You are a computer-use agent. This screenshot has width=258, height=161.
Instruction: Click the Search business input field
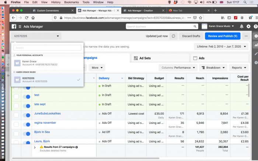(x=159, y=27)
